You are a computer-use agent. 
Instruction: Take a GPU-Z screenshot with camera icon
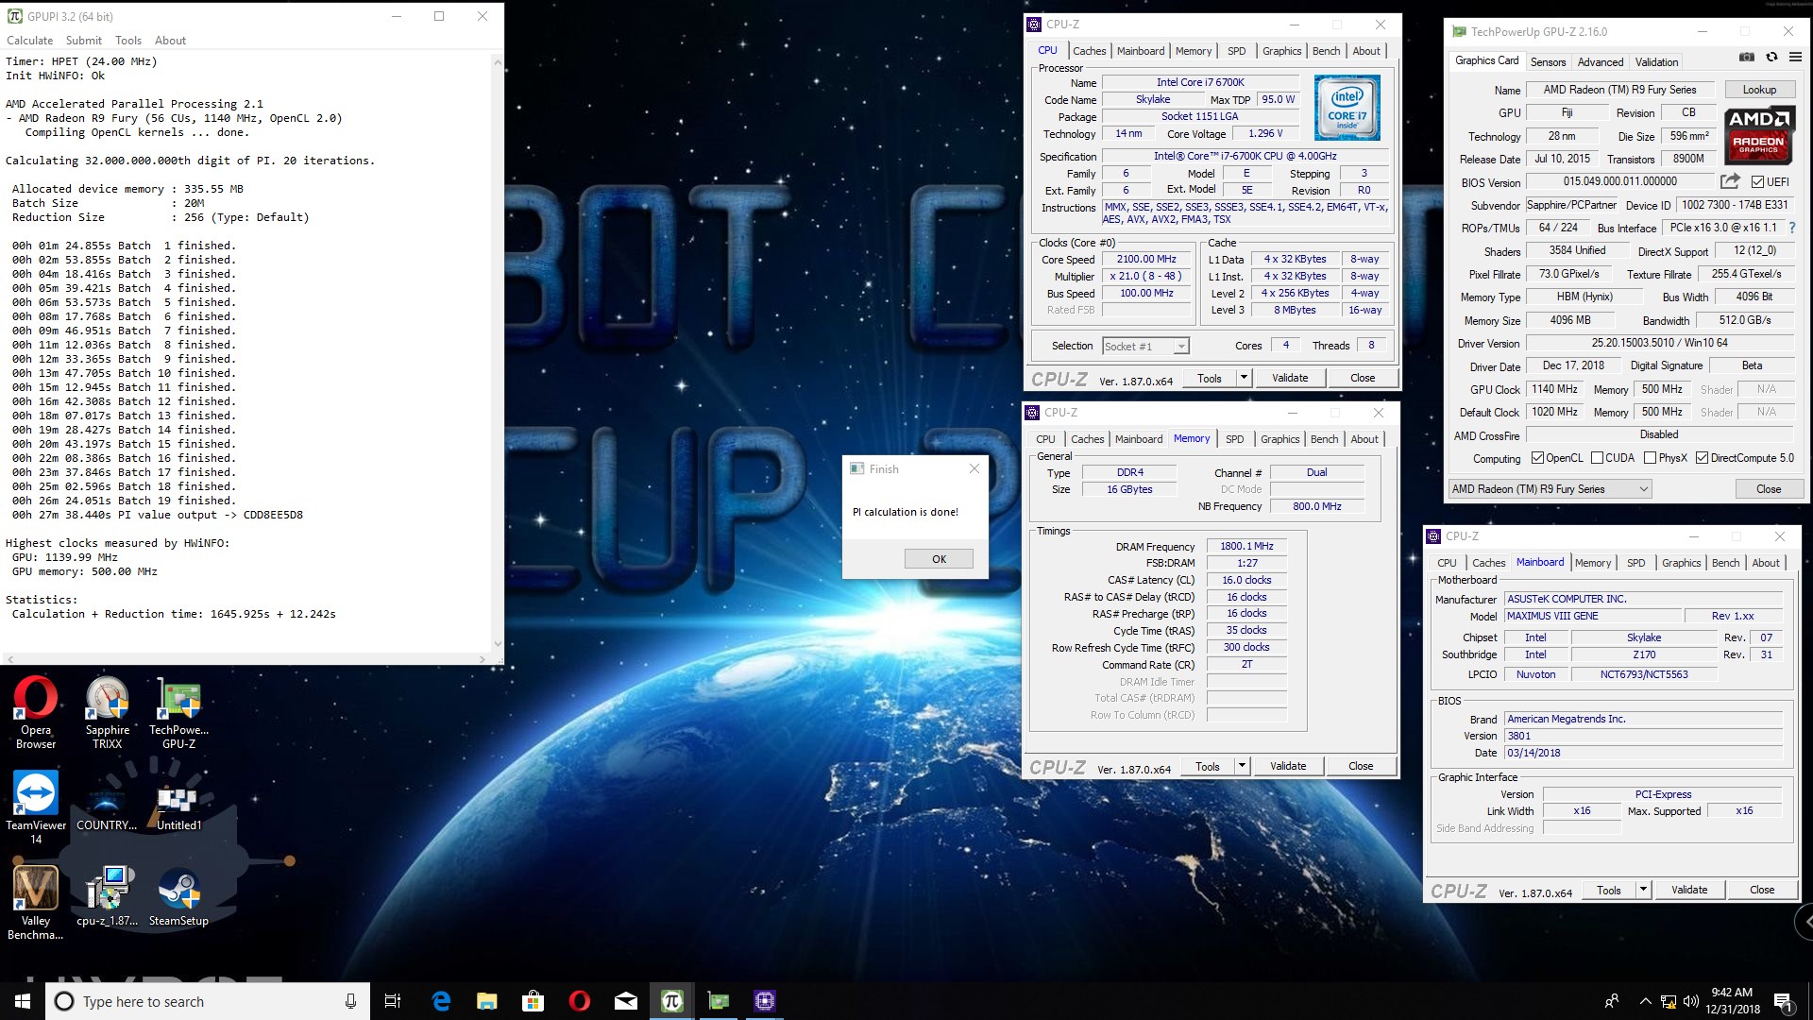pyautogui.click(x=1747, y=58)
